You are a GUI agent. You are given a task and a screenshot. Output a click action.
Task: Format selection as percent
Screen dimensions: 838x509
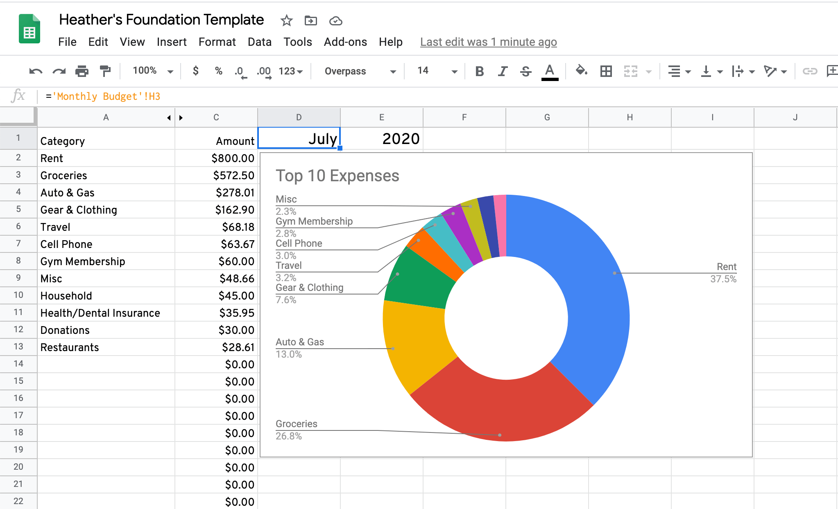coord(218,71)
